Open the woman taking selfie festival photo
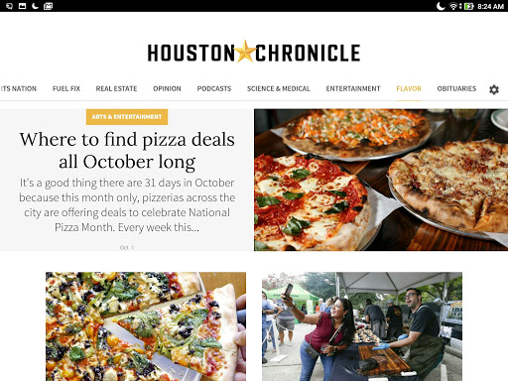 coord(362,326)
